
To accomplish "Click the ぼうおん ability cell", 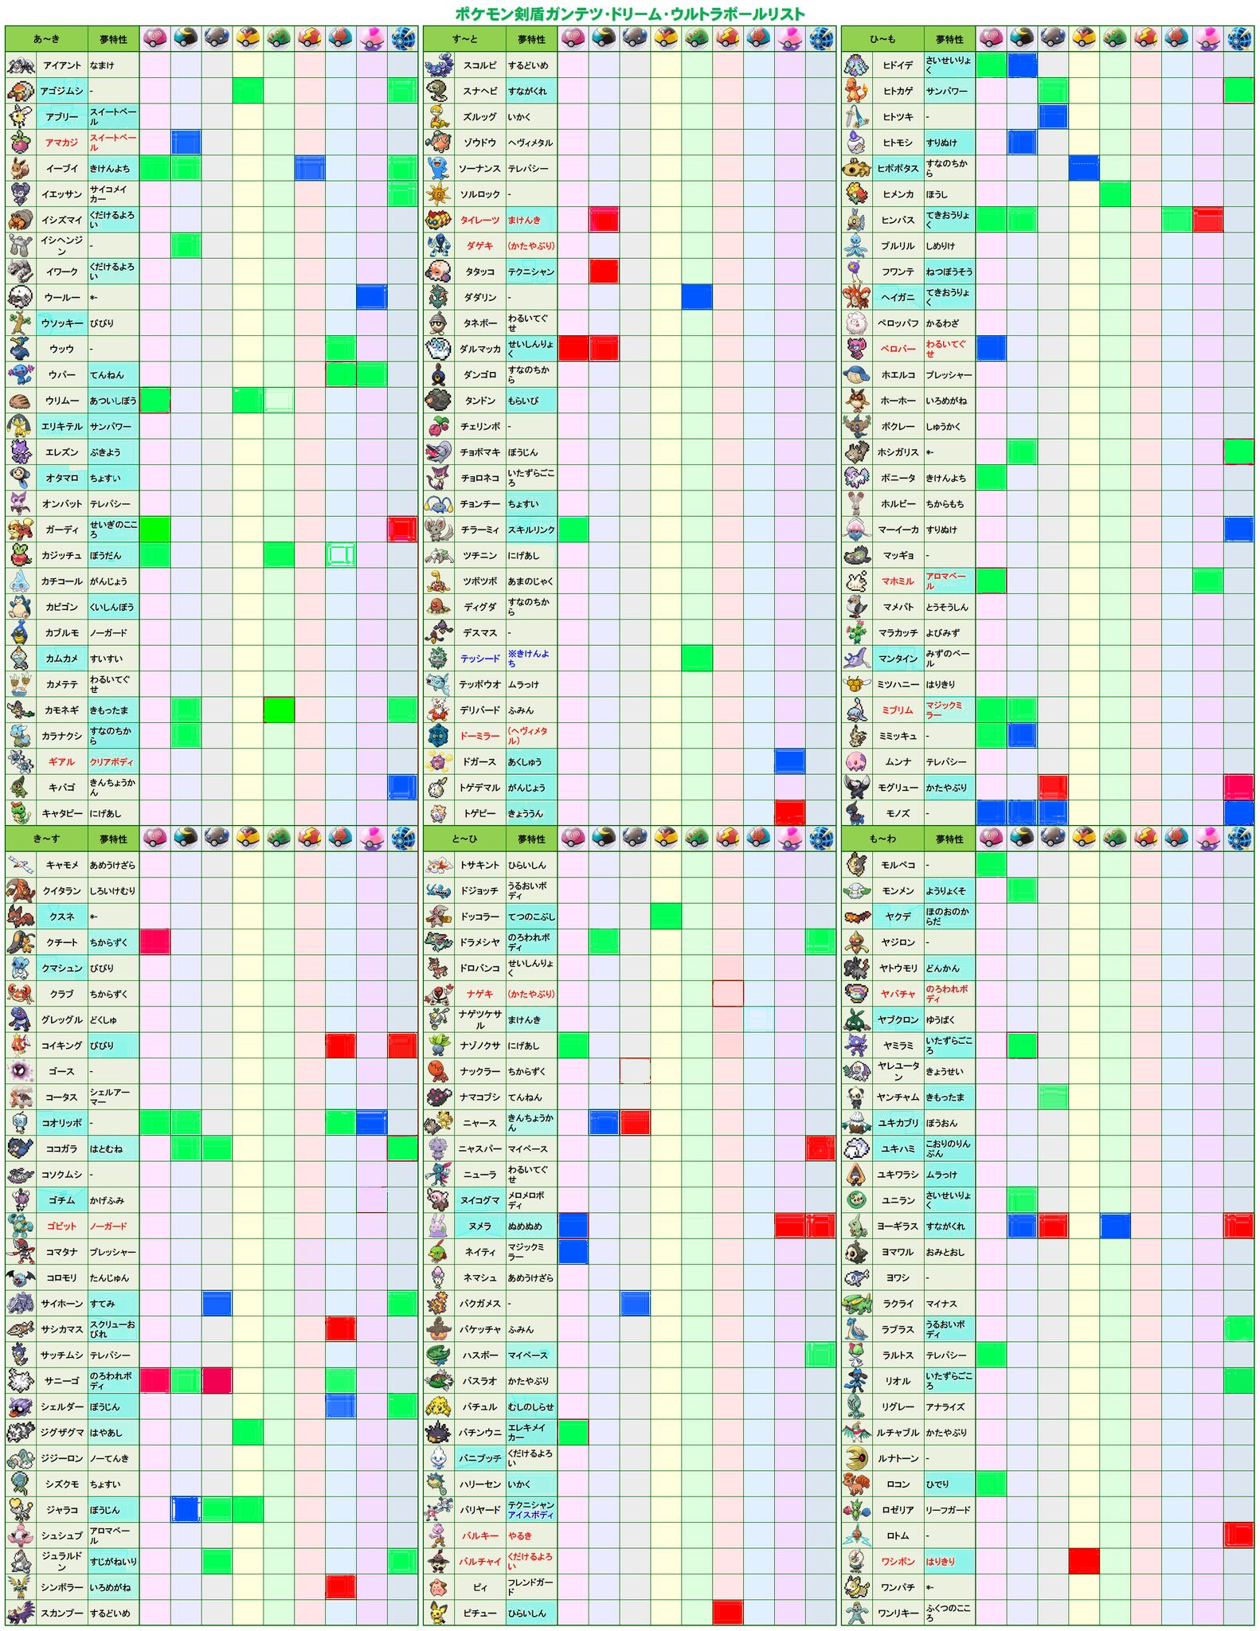I will coord(949,1123).
